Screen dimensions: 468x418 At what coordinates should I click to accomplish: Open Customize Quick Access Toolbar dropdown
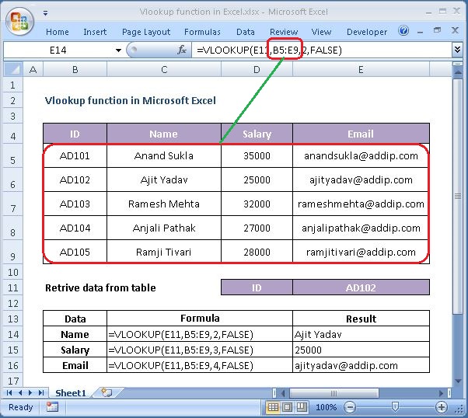[x=45, y=13]
